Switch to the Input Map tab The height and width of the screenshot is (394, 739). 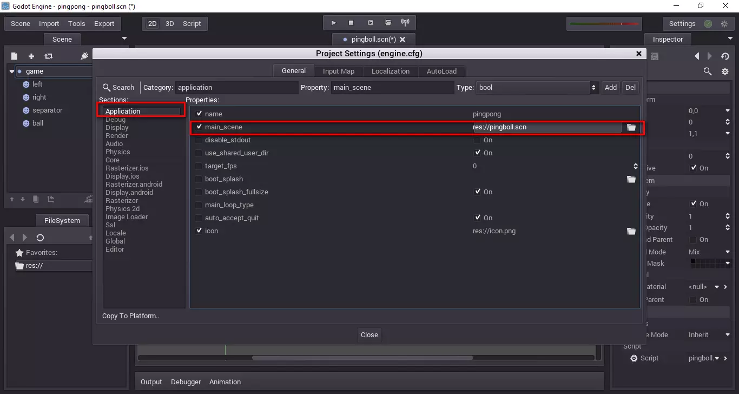[338, 71]
